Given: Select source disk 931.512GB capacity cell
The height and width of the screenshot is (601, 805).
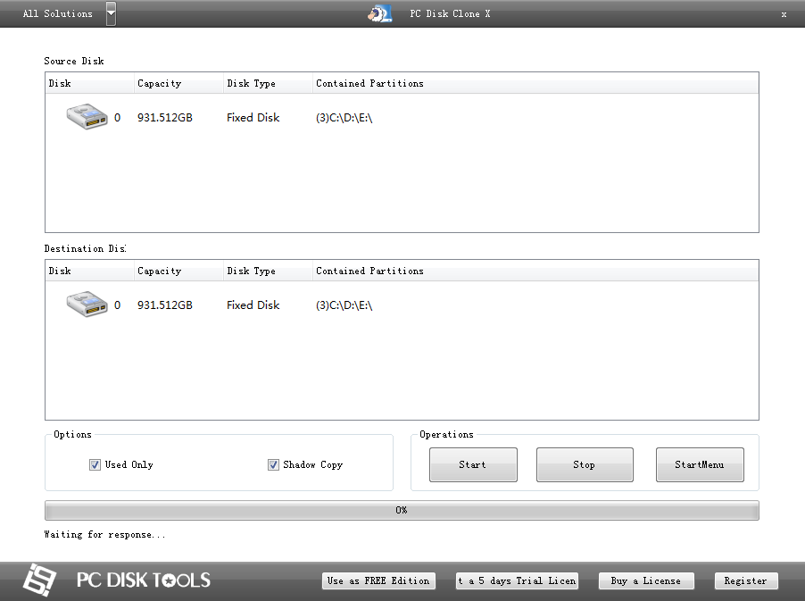Looking at the screenshot, I should coord(165,118).
